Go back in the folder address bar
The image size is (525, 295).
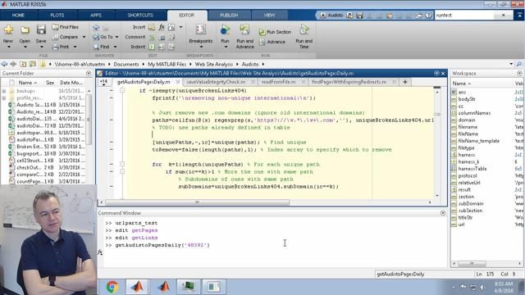(x=4, y=64)
